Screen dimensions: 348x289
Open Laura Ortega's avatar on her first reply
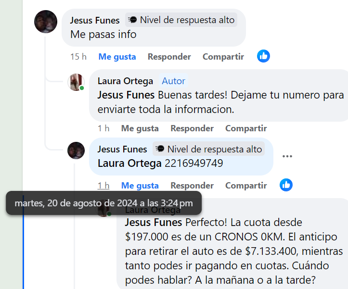pos(76,82)
